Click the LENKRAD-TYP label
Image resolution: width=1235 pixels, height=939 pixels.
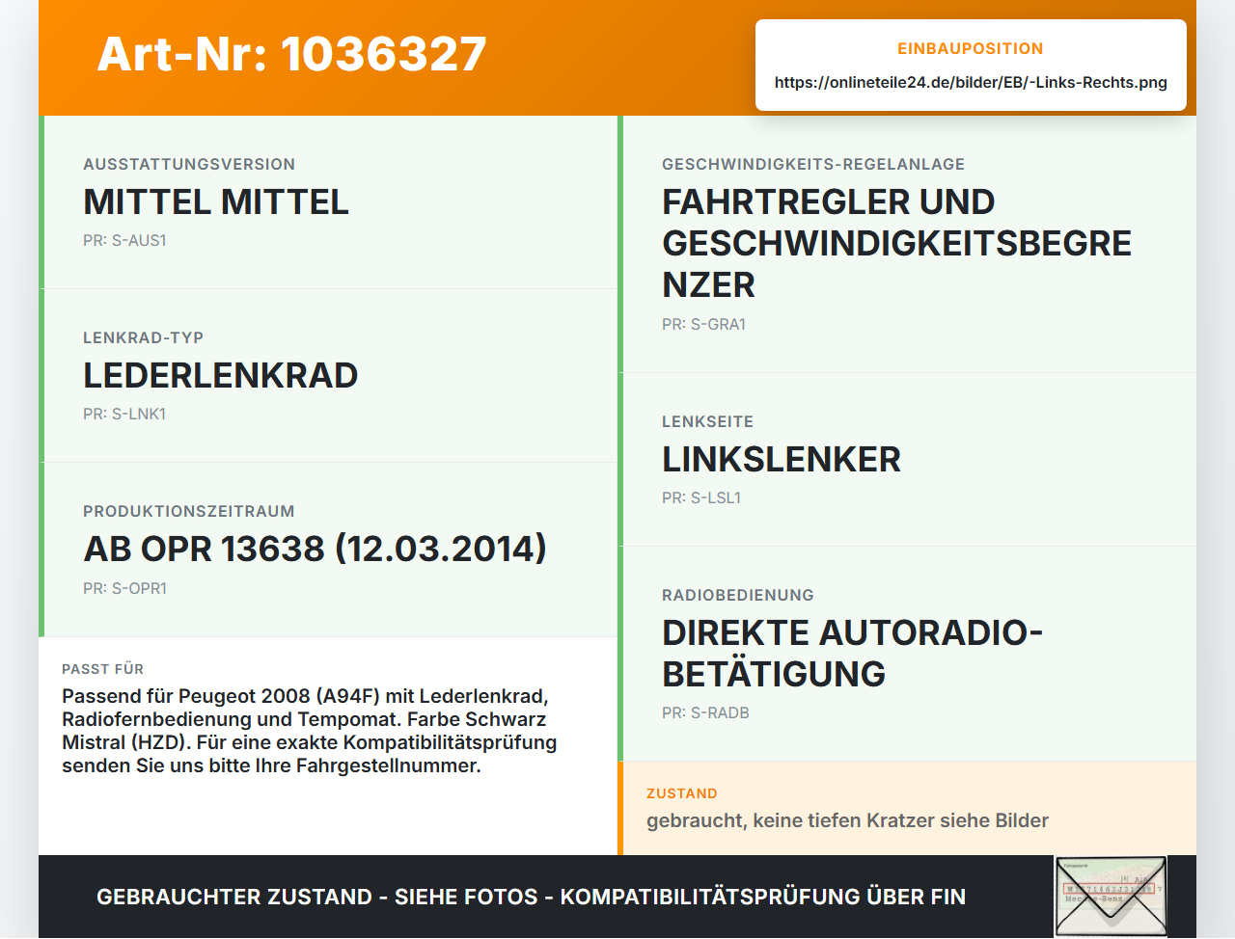(143, 338)
